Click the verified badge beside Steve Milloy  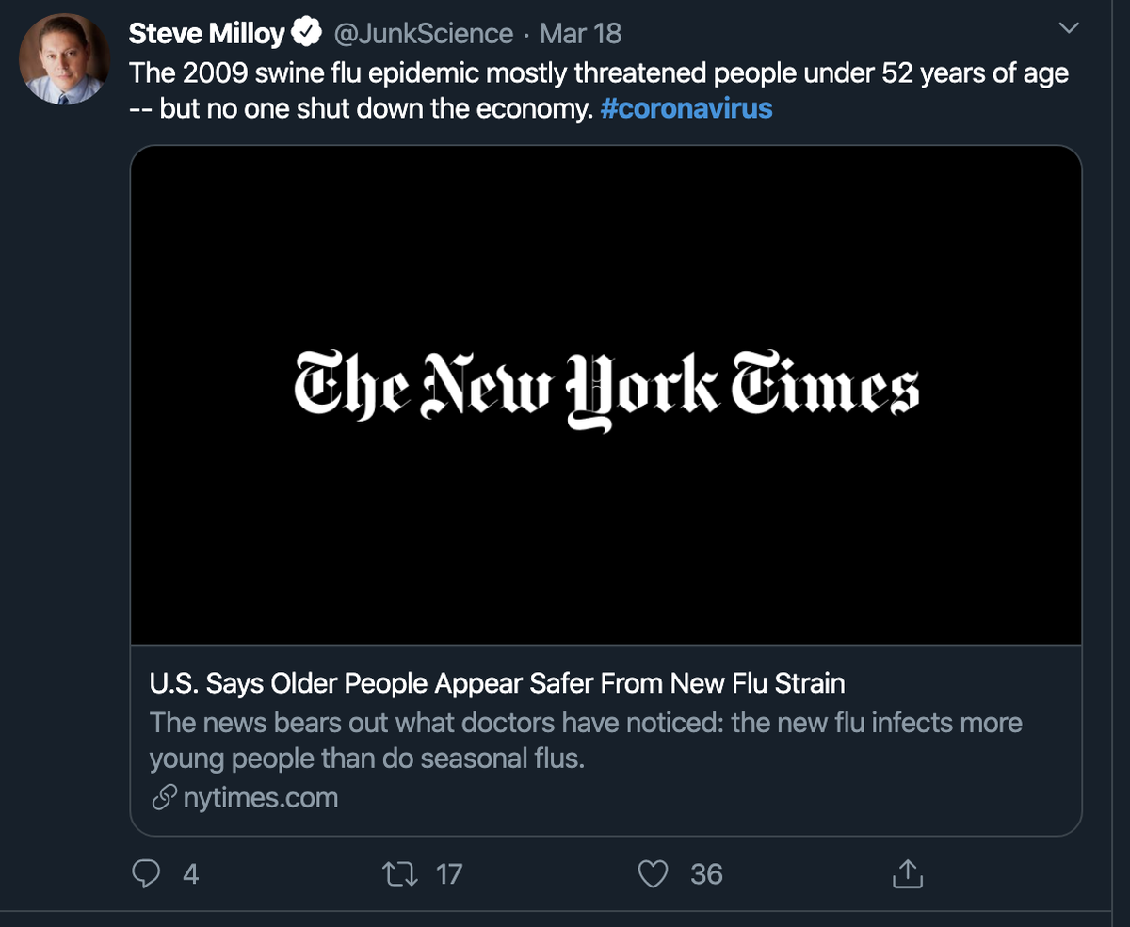304,34
